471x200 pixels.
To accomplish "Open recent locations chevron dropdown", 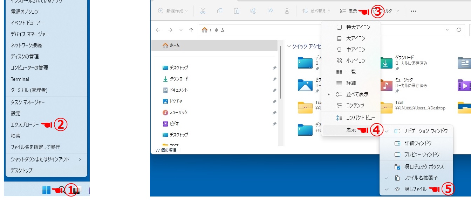I will click(181, 30).
